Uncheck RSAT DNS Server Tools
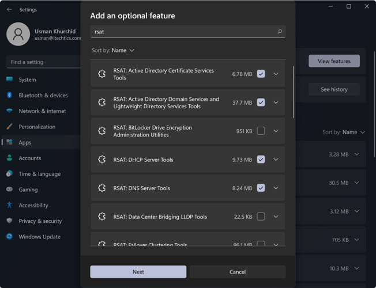The image size is (376, 288). point(261,188)
